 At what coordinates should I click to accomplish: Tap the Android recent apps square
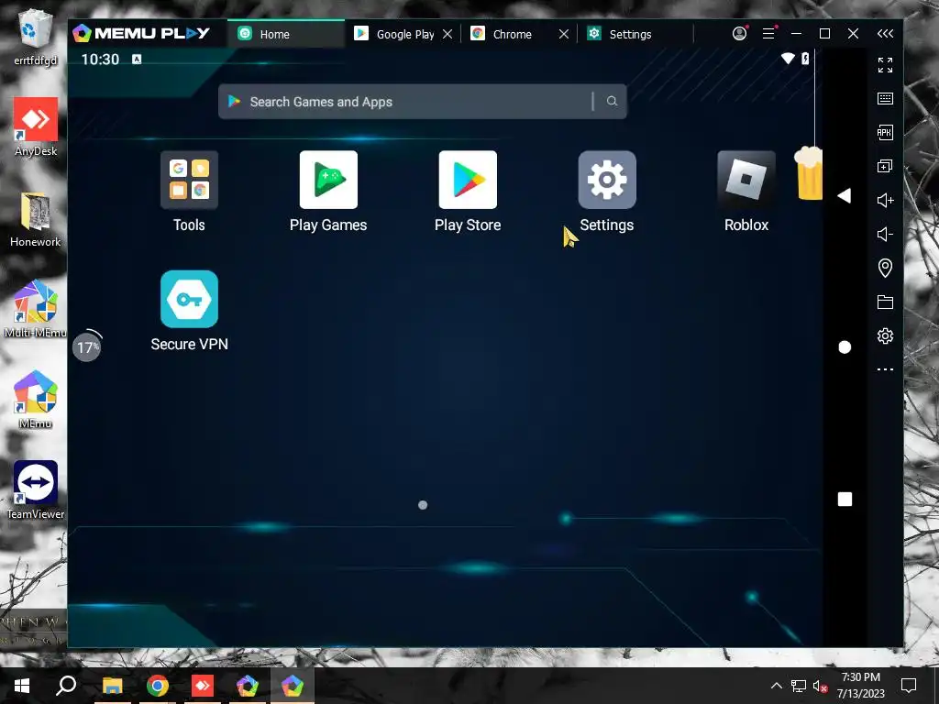(845, 500)
